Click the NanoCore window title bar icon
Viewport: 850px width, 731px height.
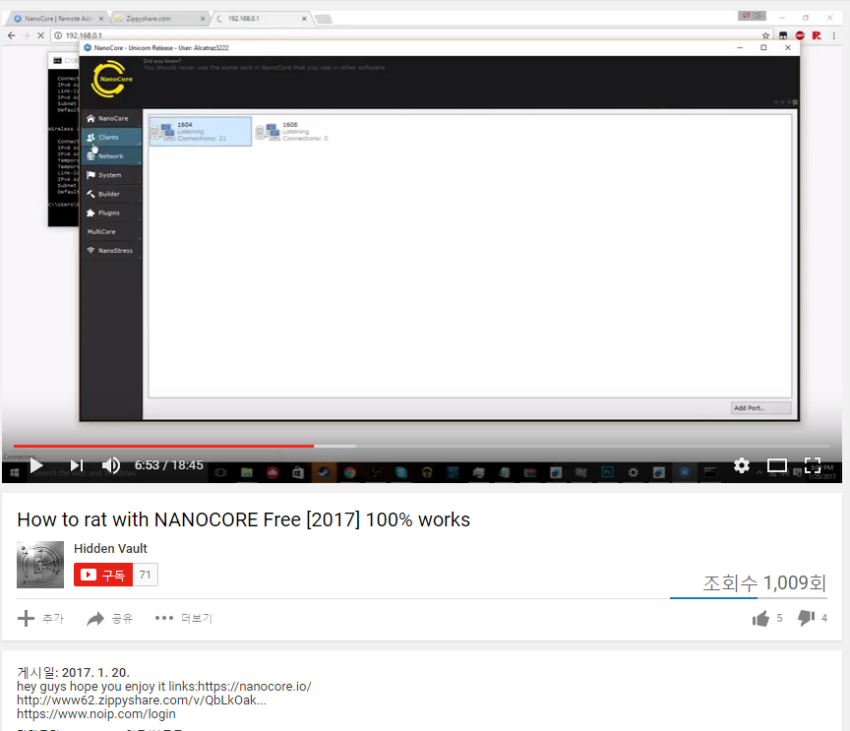click(x=88, y=48)
